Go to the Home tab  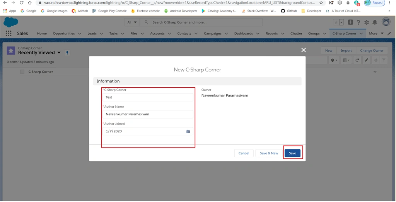42,33
